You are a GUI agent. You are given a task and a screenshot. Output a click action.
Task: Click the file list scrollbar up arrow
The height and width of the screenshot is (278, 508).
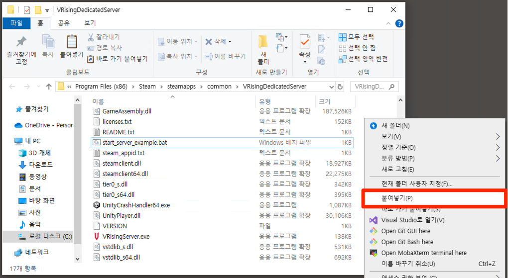[400, 100]
